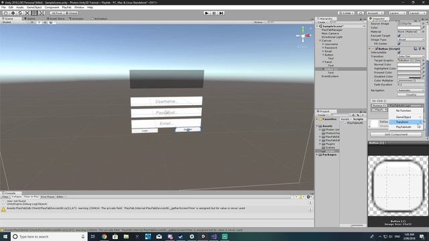This screenshot has width=429, height=241.
Task: Open object picker for Material field
Action: pos(423,31)
